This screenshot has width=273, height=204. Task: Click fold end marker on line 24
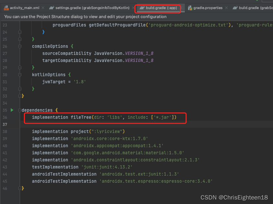(20, 32)
